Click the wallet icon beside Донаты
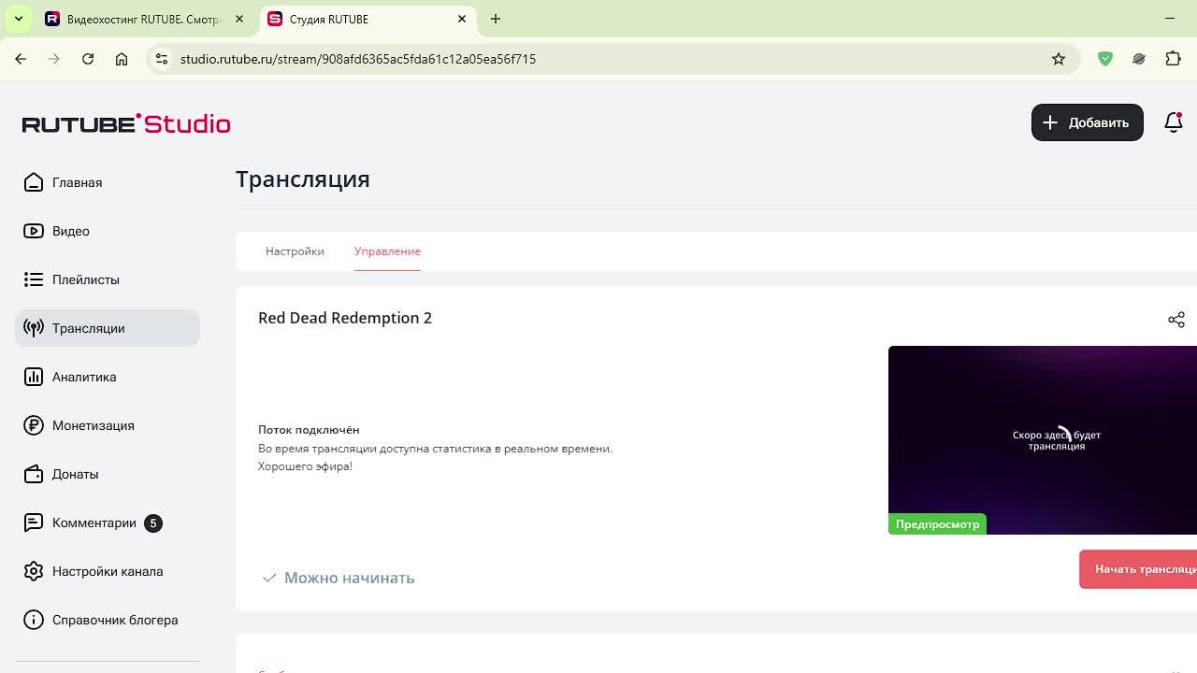Image resolution: width=1197 pixels, height=673 pixels. [x=34, y=474]
